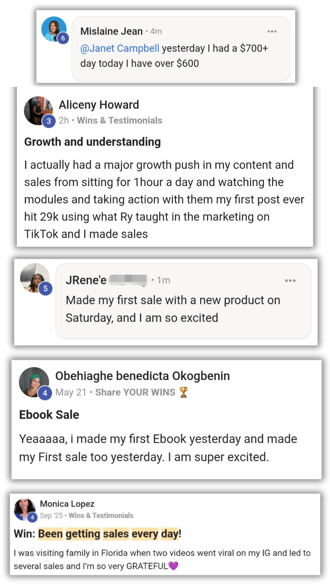
Task: Open Wins & Testimonials category on Aliceny's post
Action: tap(119, 121)
